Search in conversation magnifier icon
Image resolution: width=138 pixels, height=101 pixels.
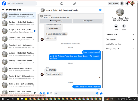[x=124, y=26]
